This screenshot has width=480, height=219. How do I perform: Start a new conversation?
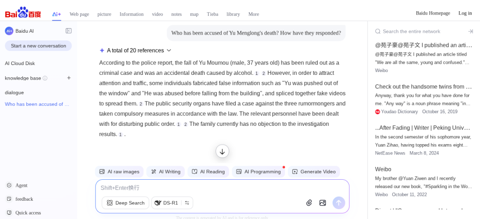point(38,46)
